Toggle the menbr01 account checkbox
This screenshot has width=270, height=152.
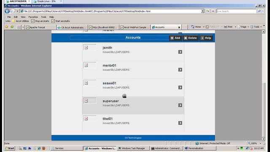(86, 65)
